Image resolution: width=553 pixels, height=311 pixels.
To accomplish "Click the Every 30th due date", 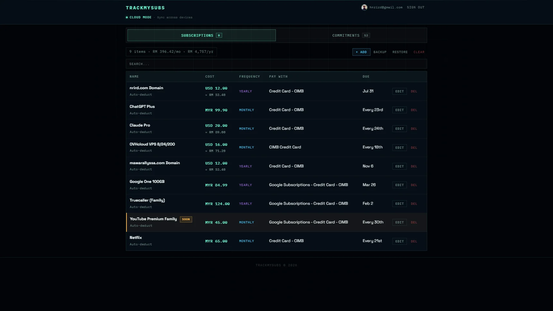I will click(373, 222).
